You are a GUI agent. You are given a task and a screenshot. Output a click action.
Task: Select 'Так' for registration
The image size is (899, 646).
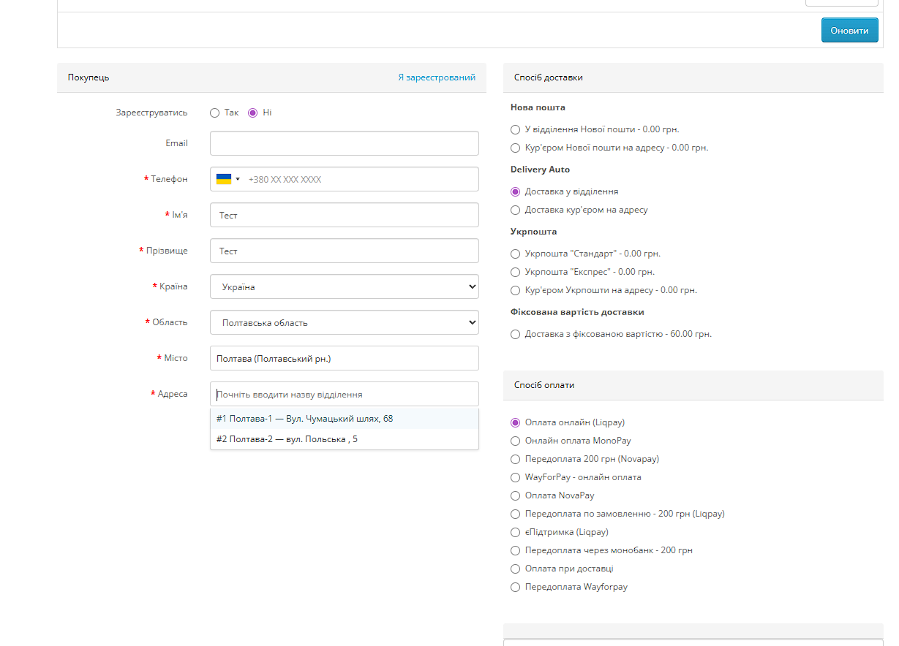pyautogui.click(x=214, y=113)
